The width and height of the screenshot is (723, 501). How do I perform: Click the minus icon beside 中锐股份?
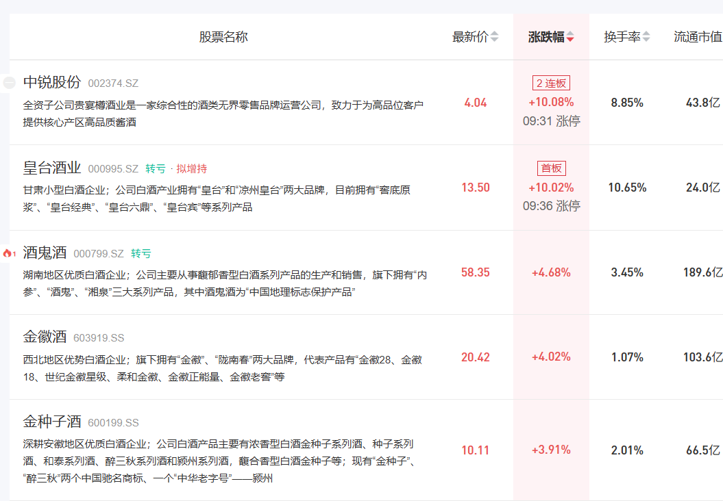[x=9, y=83]
